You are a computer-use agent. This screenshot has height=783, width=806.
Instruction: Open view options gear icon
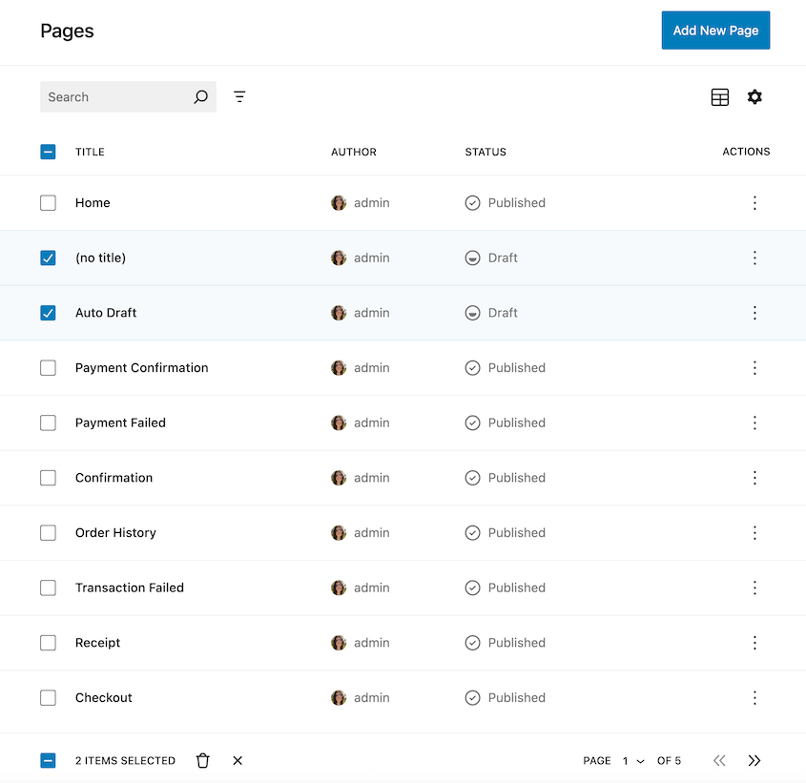pos(754,96)
